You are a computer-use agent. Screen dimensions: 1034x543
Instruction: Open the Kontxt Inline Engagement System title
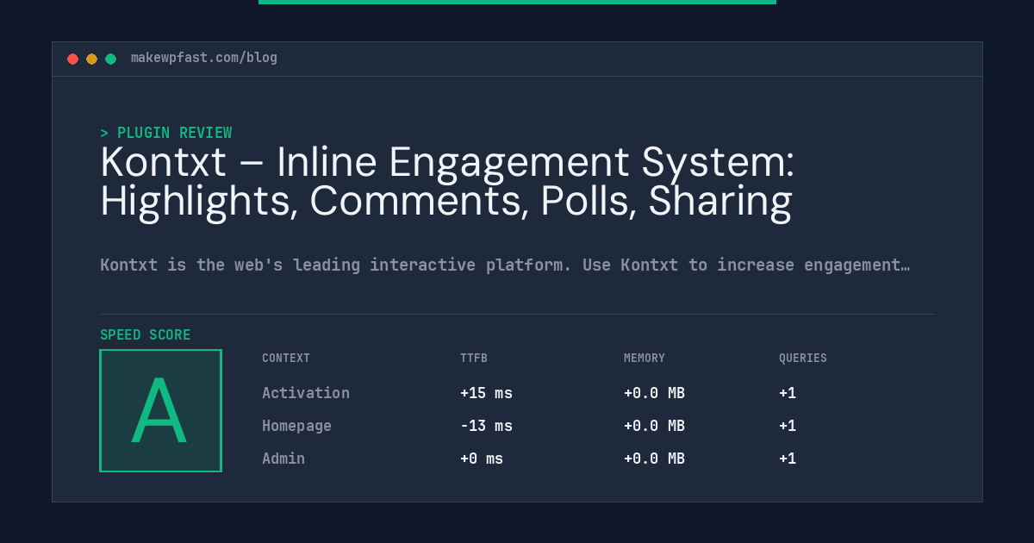click(447, 182)
